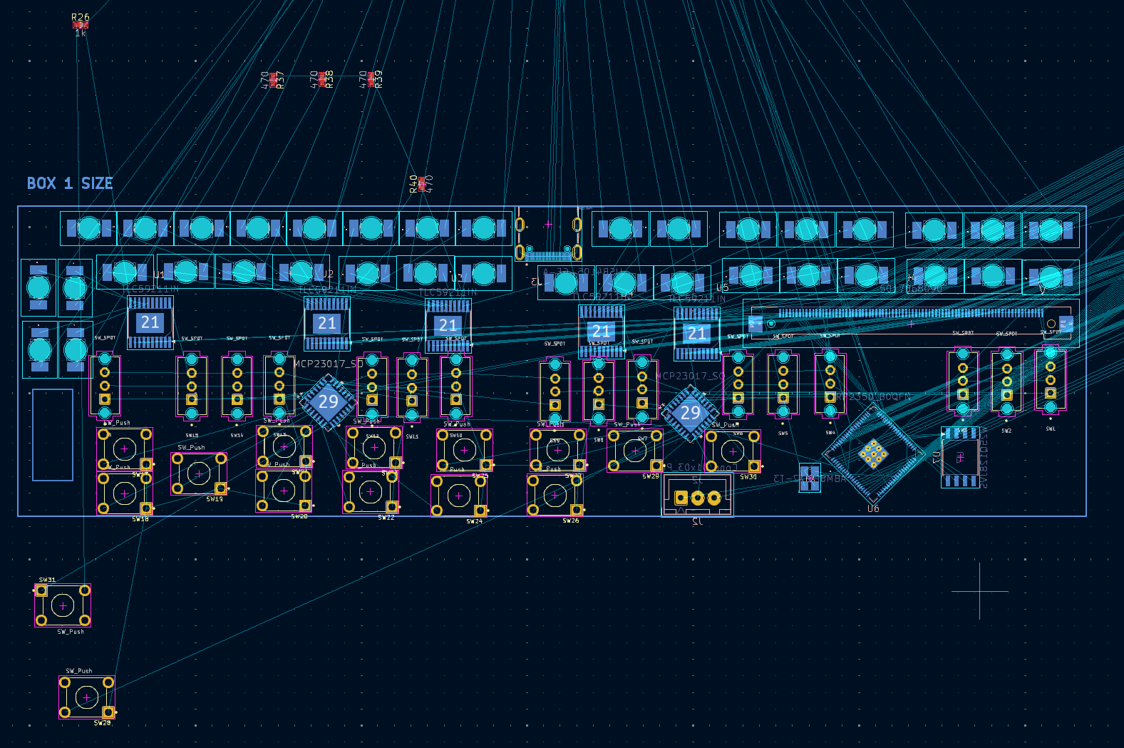Click the right MCP23017 chip labeled 29
Screen dimensions: 1124x748
point(690,413)
